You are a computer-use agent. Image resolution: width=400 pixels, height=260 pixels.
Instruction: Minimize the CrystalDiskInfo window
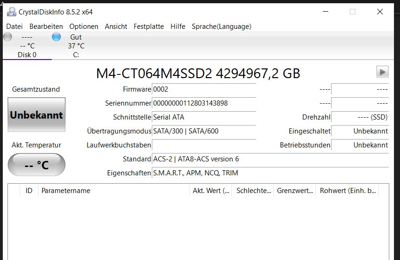325,12
